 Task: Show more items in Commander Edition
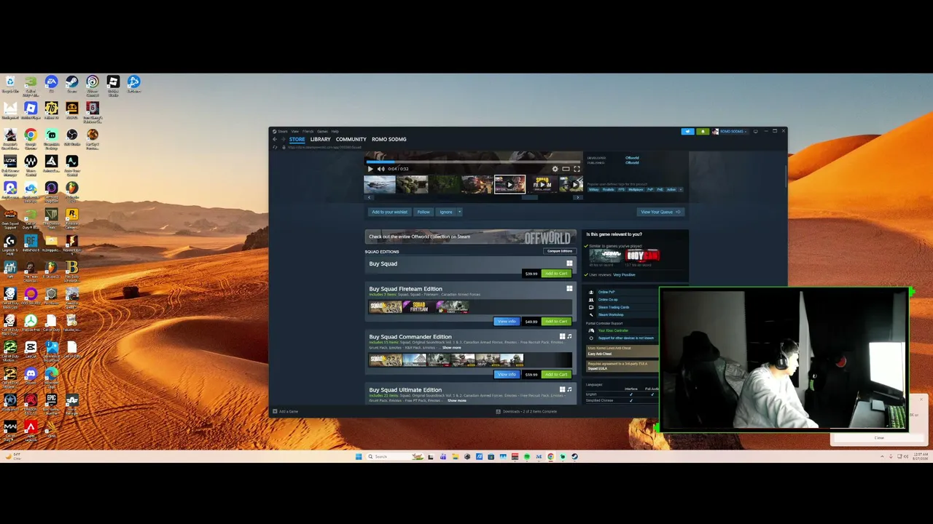click(451, 348)
